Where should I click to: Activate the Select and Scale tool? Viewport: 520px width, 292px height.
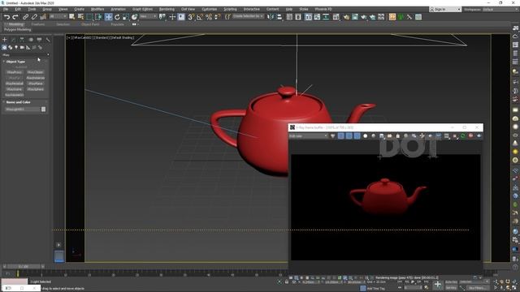(x=126, y=16)
